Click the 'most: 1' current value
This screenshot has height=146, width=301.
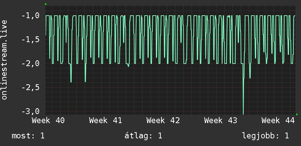[x=28, y=136]
